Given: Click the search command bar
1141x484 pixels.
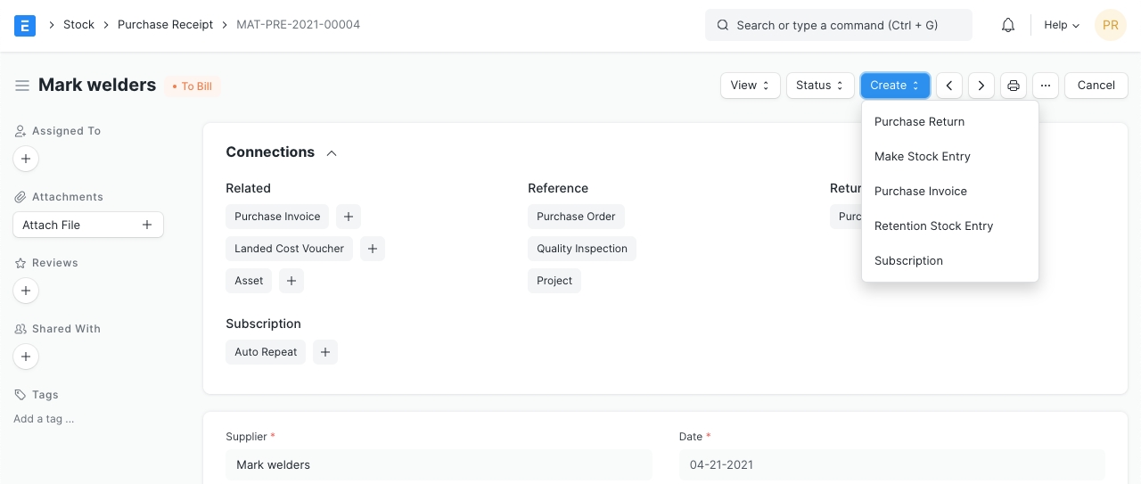Looking at the screenshot, I should click(x=838, y=25).
